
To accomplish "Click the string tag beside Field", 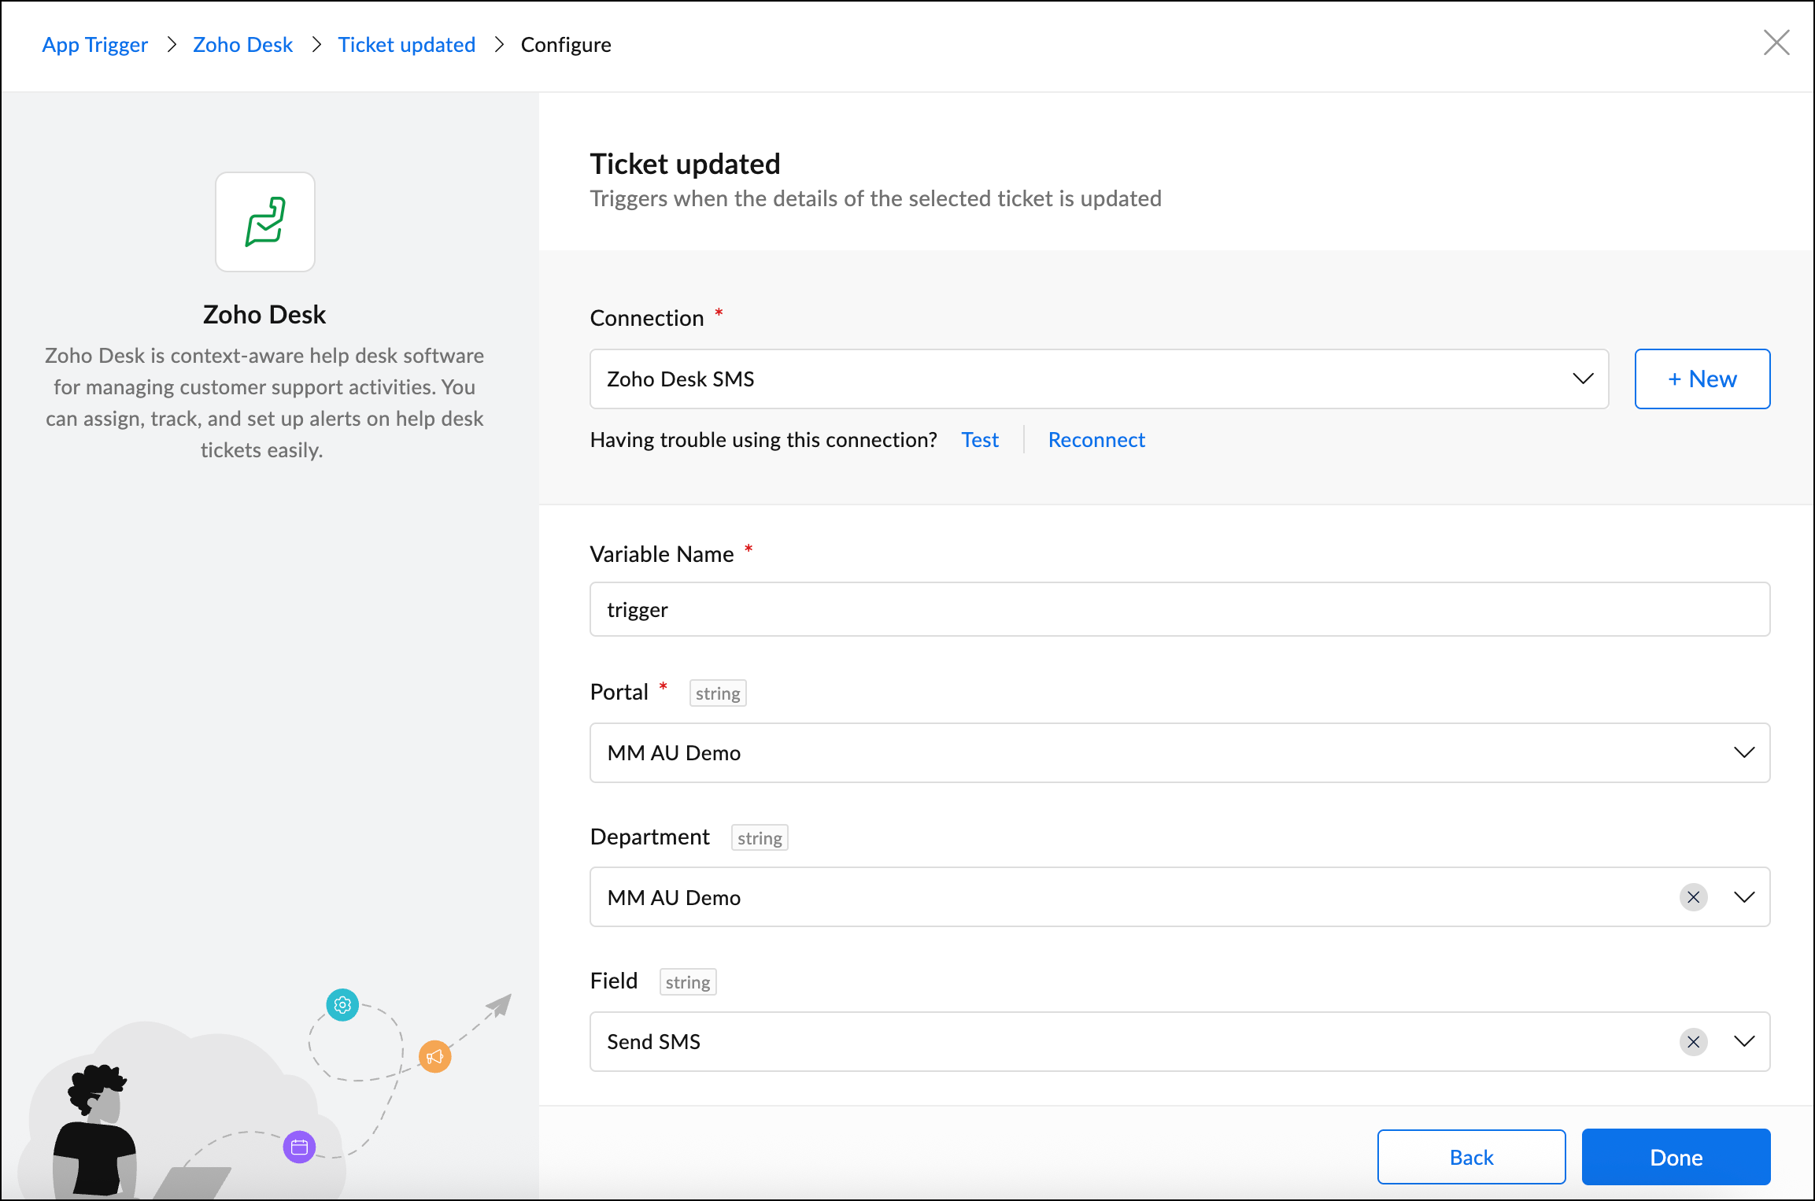I will [x=688, y=982].
